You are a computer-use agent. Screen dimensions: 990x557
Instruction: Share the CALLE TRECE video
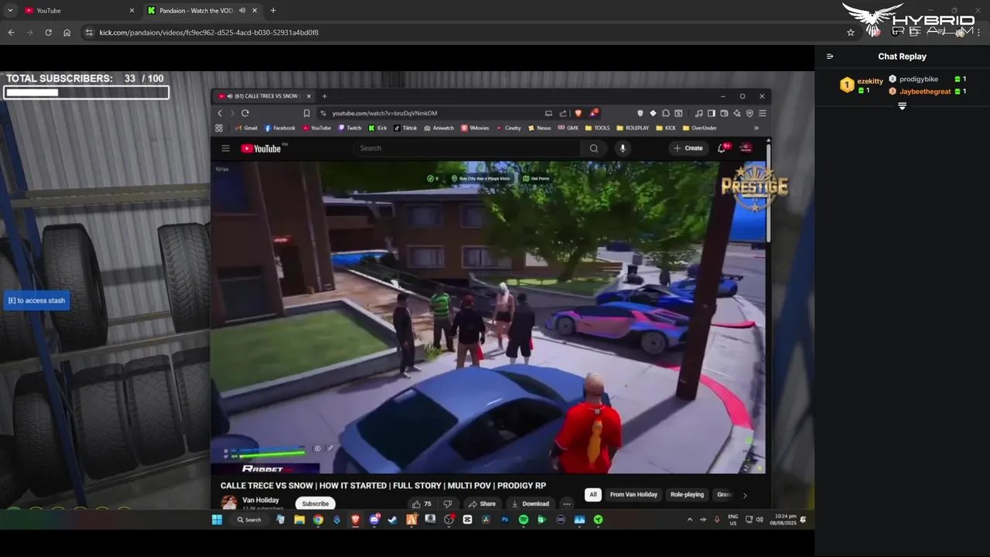pos(482,504)
